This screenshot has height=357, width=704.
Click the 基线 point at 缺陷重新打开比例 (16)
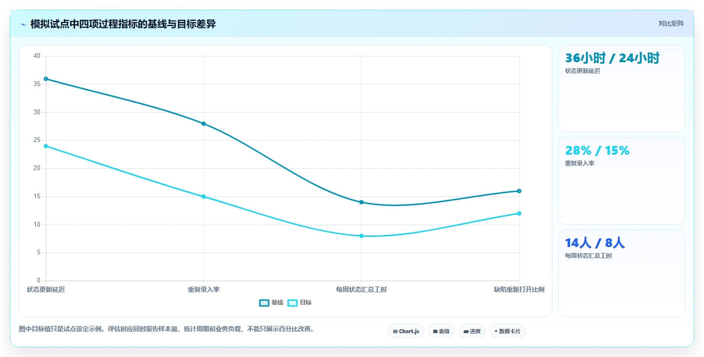[519, 191]
